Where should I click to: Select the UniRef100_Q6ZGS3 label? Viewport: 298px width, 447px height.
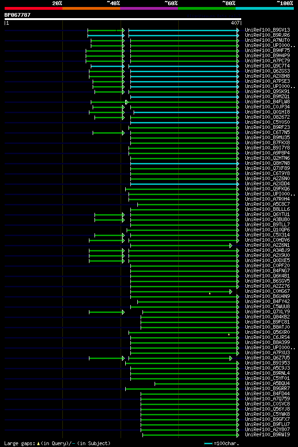267,71
